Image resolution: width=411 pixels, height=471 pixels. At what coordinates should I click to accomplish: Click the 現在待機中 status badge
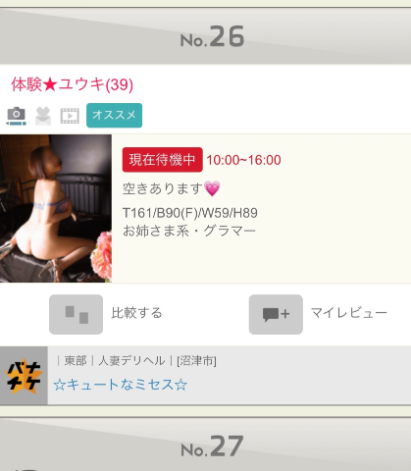(162, 160)
